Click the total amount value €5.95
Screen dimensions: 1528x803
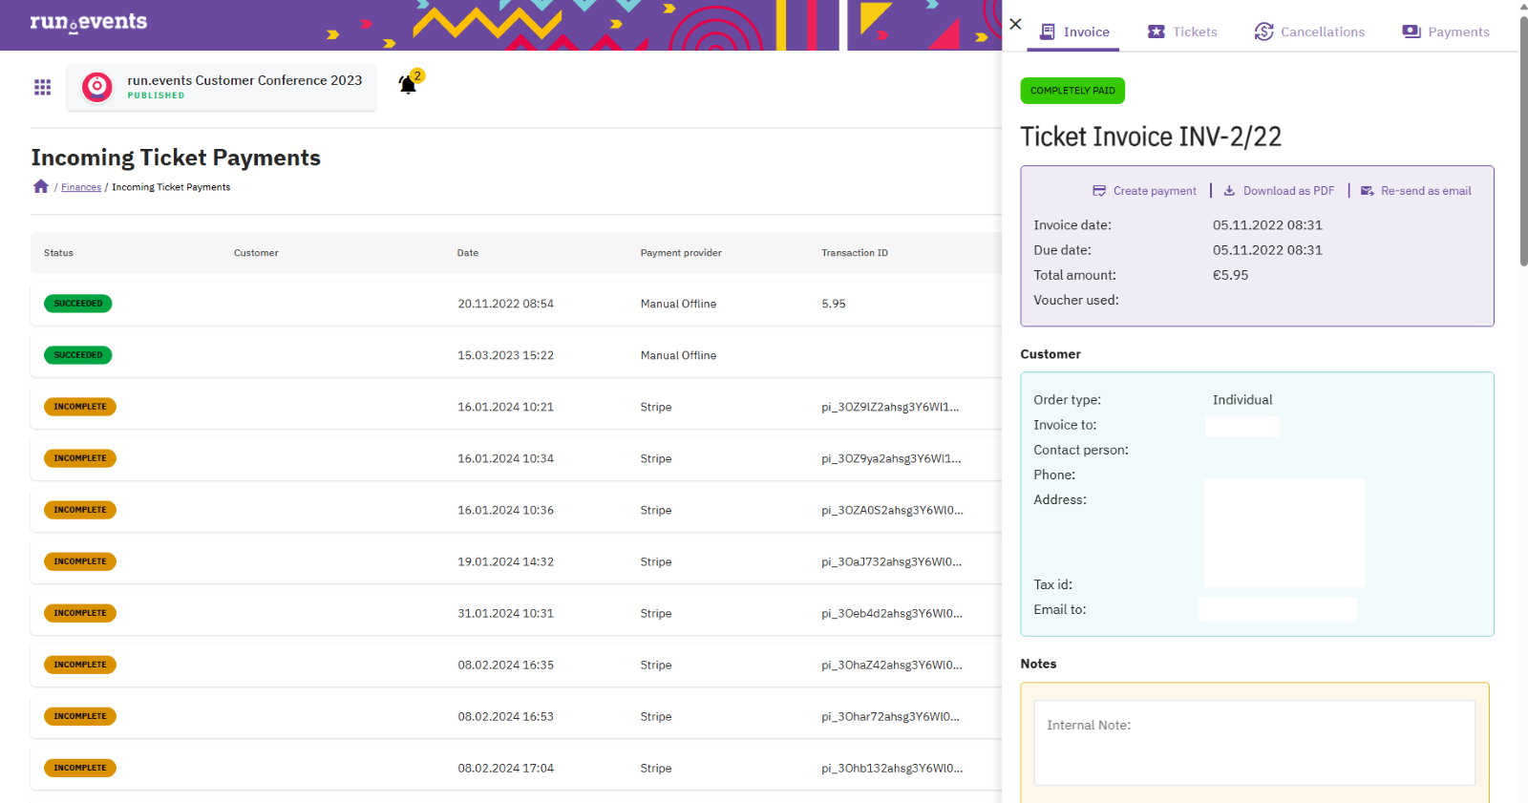[x=1230, y=275]
